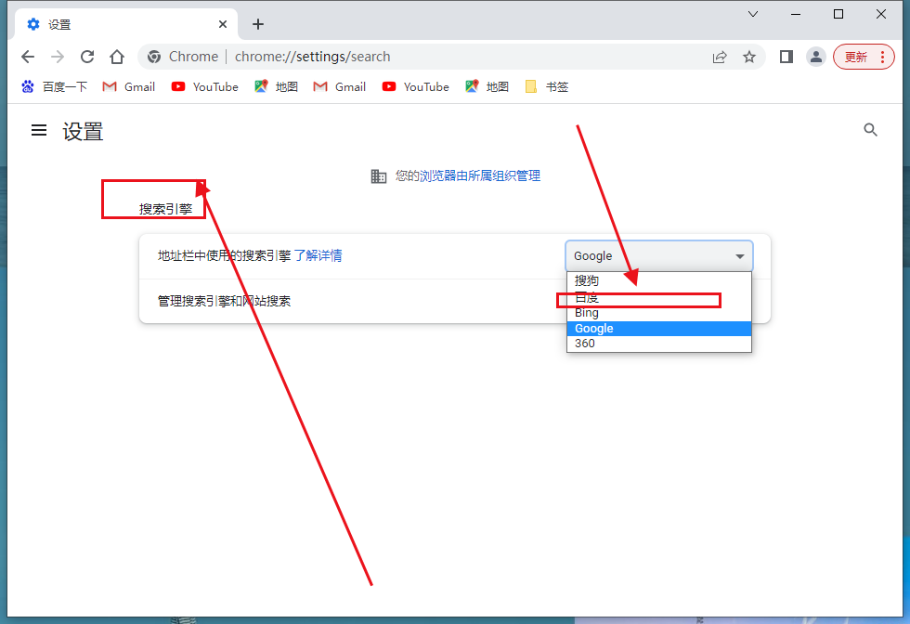This screenshot has height=624, width=910.
Task: Select the 设置 browser tab
Action: click(x=125, y=24)
